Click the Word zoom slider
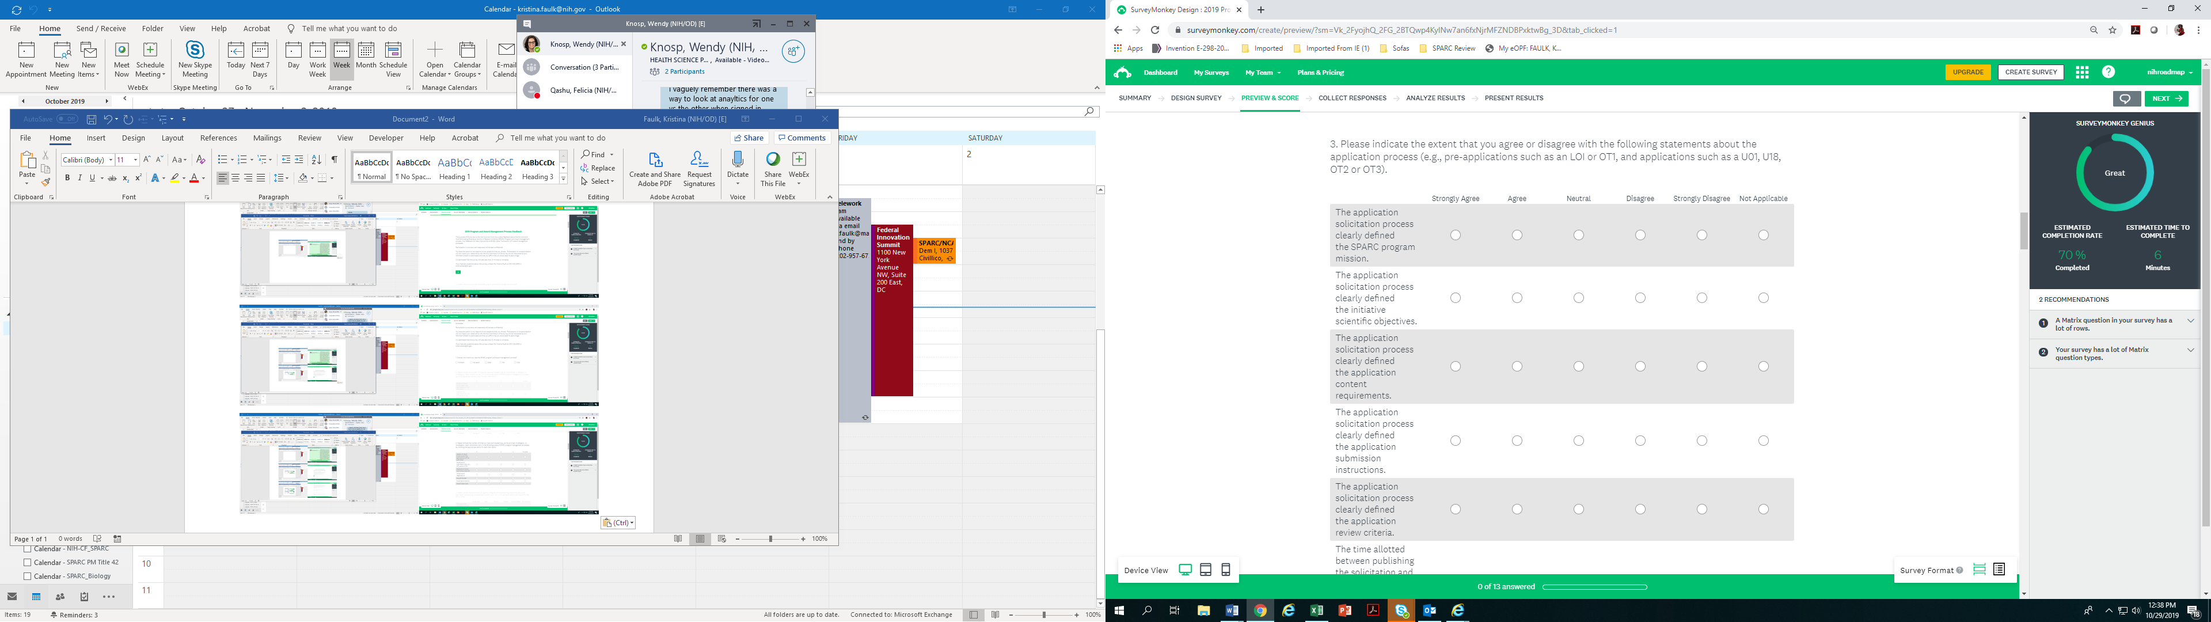This screenshot has height=622, width=2211. coord(770,538)
